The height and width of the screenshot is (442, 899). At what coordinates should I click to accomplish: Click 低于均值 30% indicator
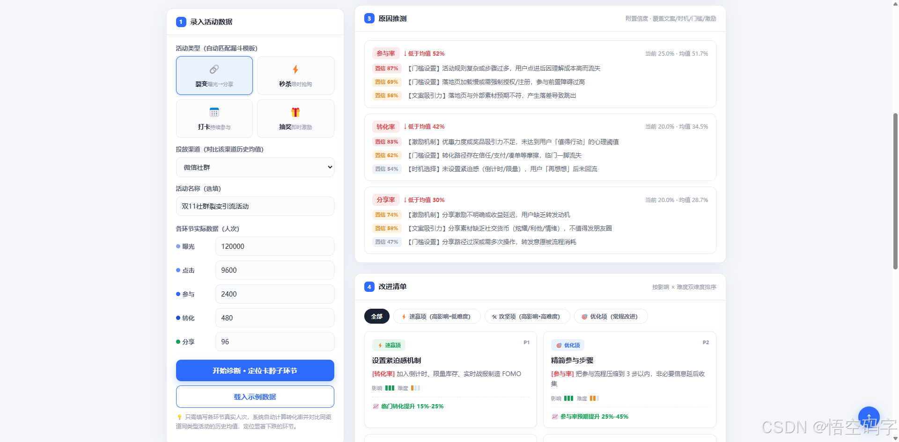[424, 200]
